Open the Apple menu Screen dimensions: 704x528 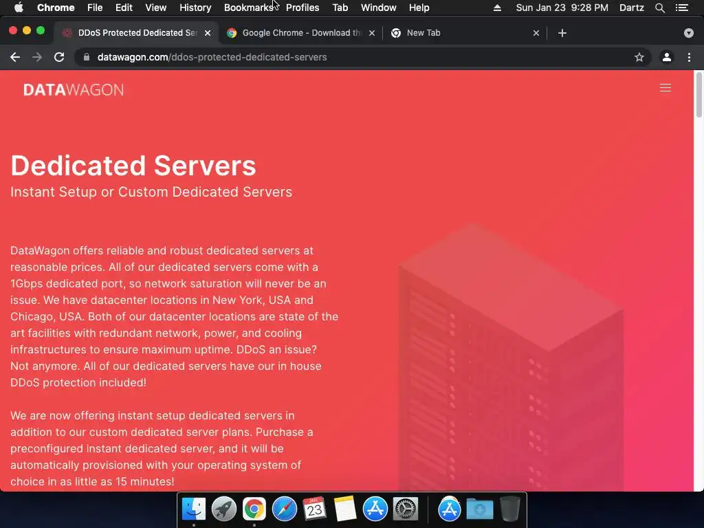[19, 8]
